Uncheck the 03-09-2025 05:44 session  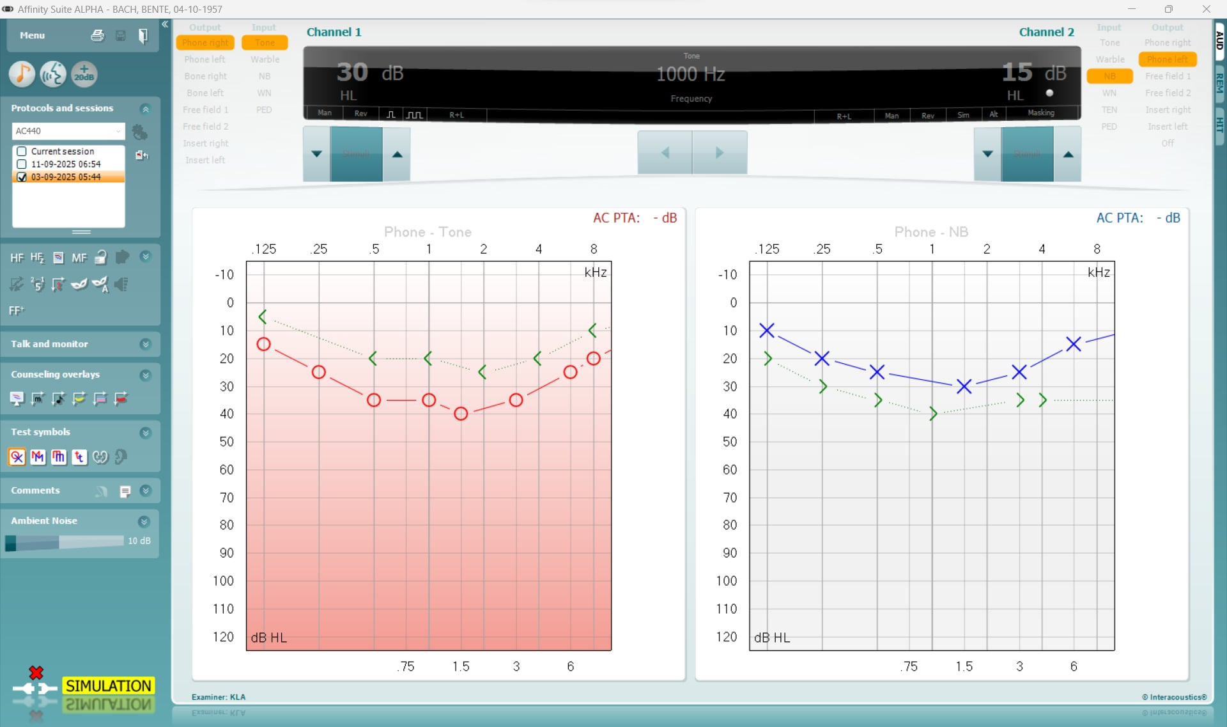(x=22, y=177)
